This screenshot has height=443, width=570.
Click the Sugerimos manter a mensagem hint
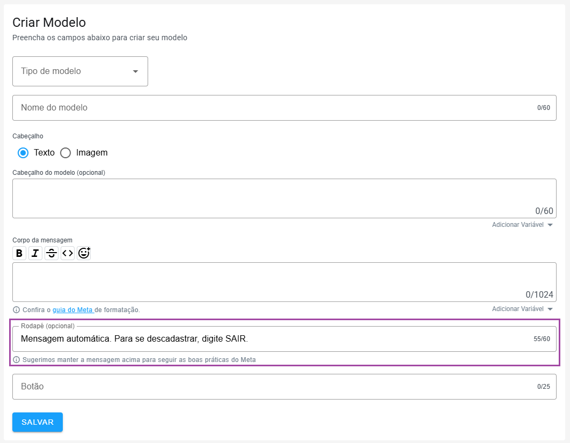139,359
